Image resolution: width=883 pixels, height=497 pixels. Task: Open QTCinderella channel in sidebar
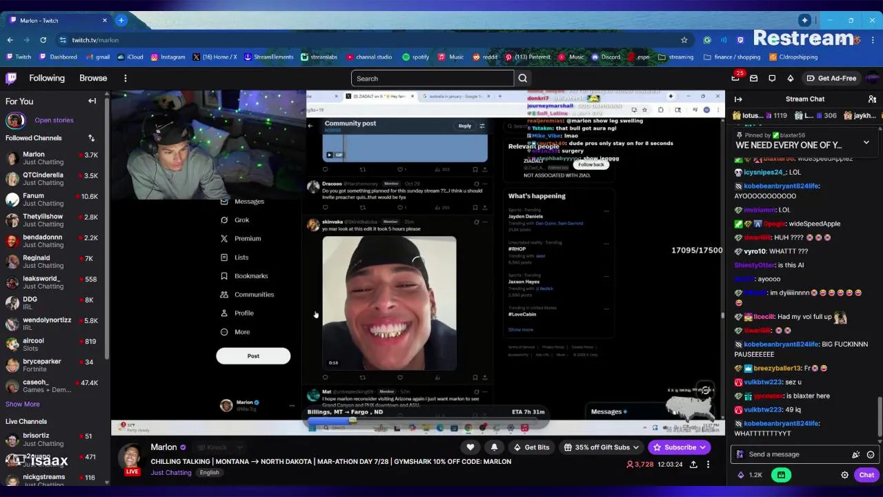(54, 179)
